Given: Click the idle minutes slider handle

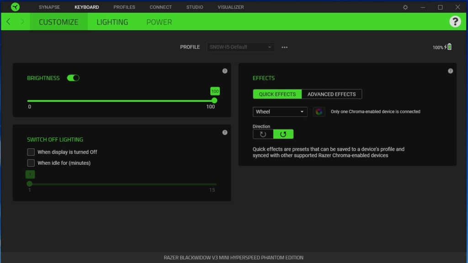Looking at the screenshot, I should pyautogui.click(x=29, y=184).
